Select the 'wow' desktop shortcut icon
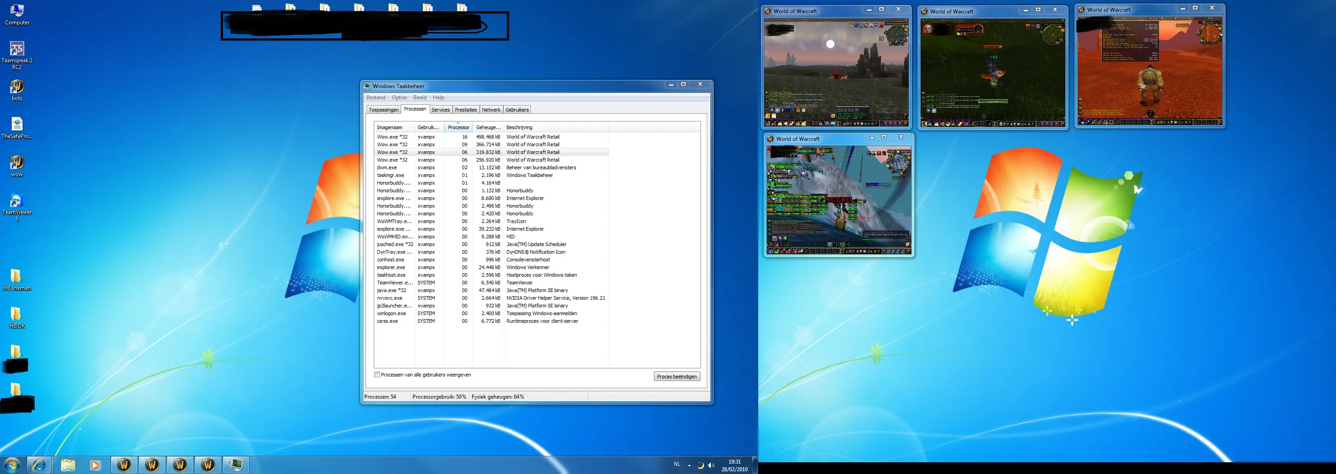Viewport: 1336px width, 474px height. pos(17,166)
